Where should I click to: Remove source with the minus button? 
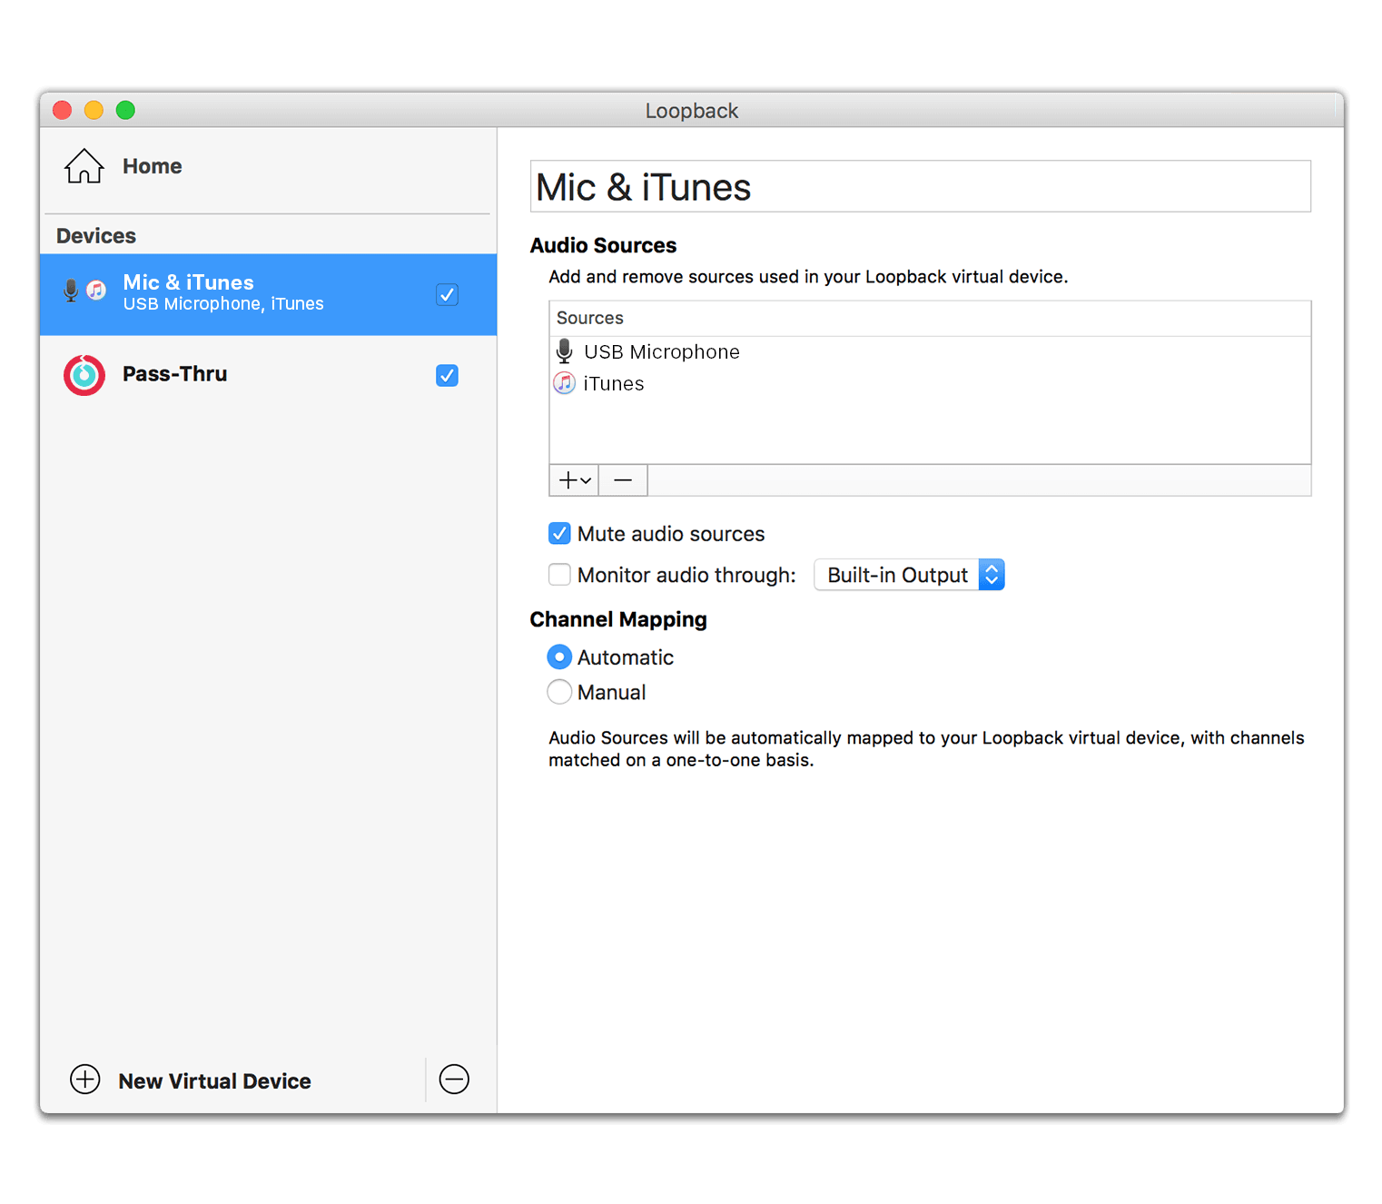click(x=623, y=480)
